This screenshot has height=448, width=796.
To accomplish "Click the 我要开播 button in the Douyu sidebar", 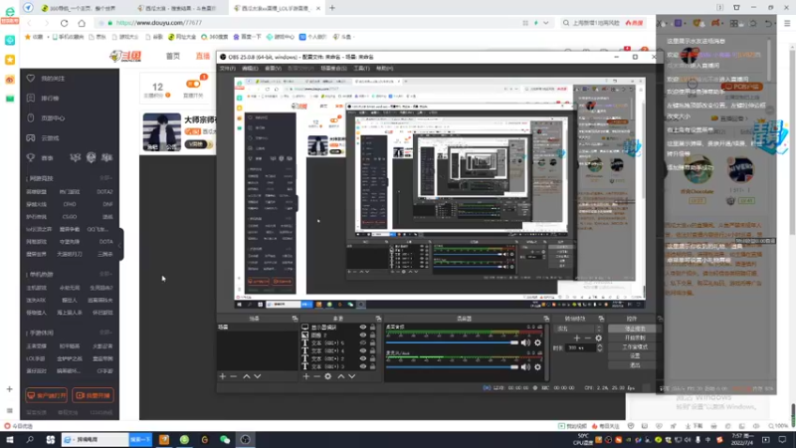I will point(93,395).
